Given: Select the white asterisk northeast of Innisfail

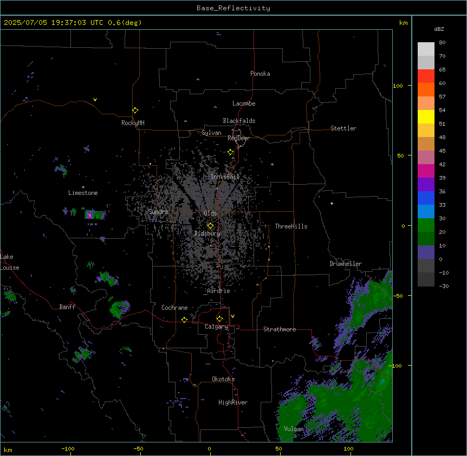Looking at the screenshot, I should tap(272, 164).
